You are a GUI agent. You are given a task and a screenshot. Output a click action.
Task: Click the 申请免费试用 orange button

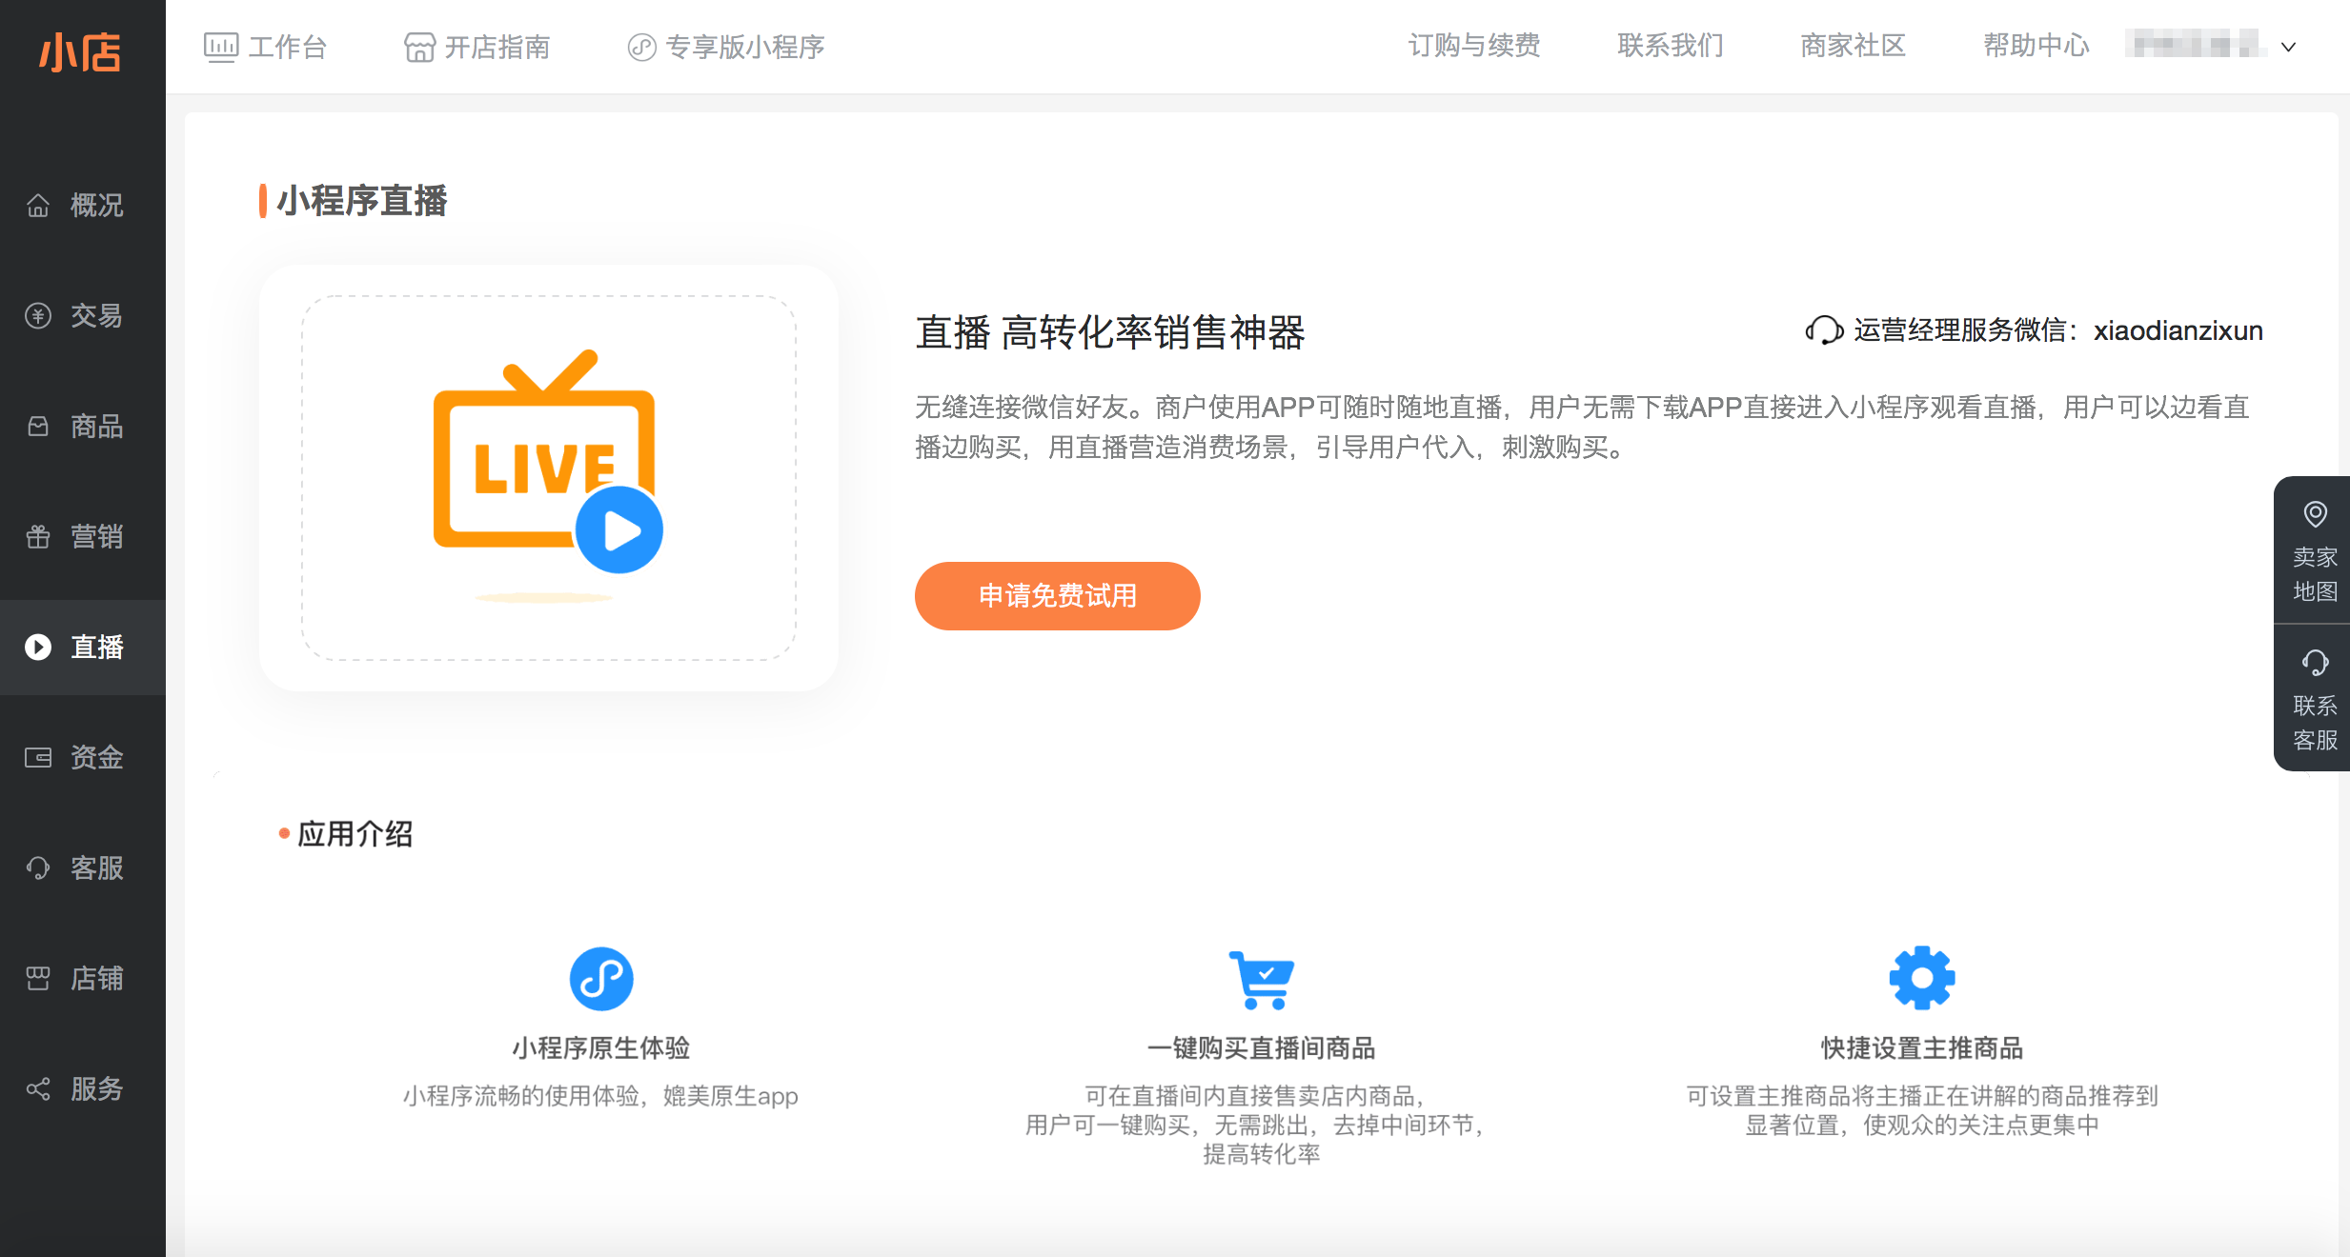click(x=1057, y=596)
